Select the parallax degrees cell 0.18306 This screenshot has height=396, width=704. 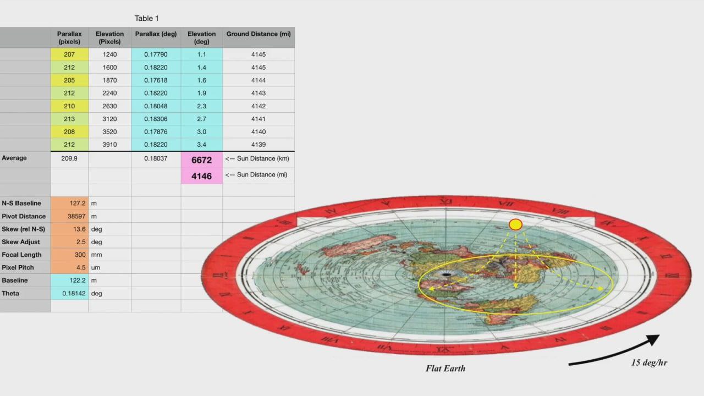pos(156,119)
